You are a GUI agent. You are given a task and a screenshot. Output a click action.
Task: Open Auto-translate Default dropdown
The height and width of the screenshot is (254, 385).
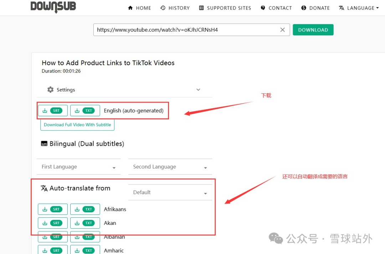[x=170, y=192]
